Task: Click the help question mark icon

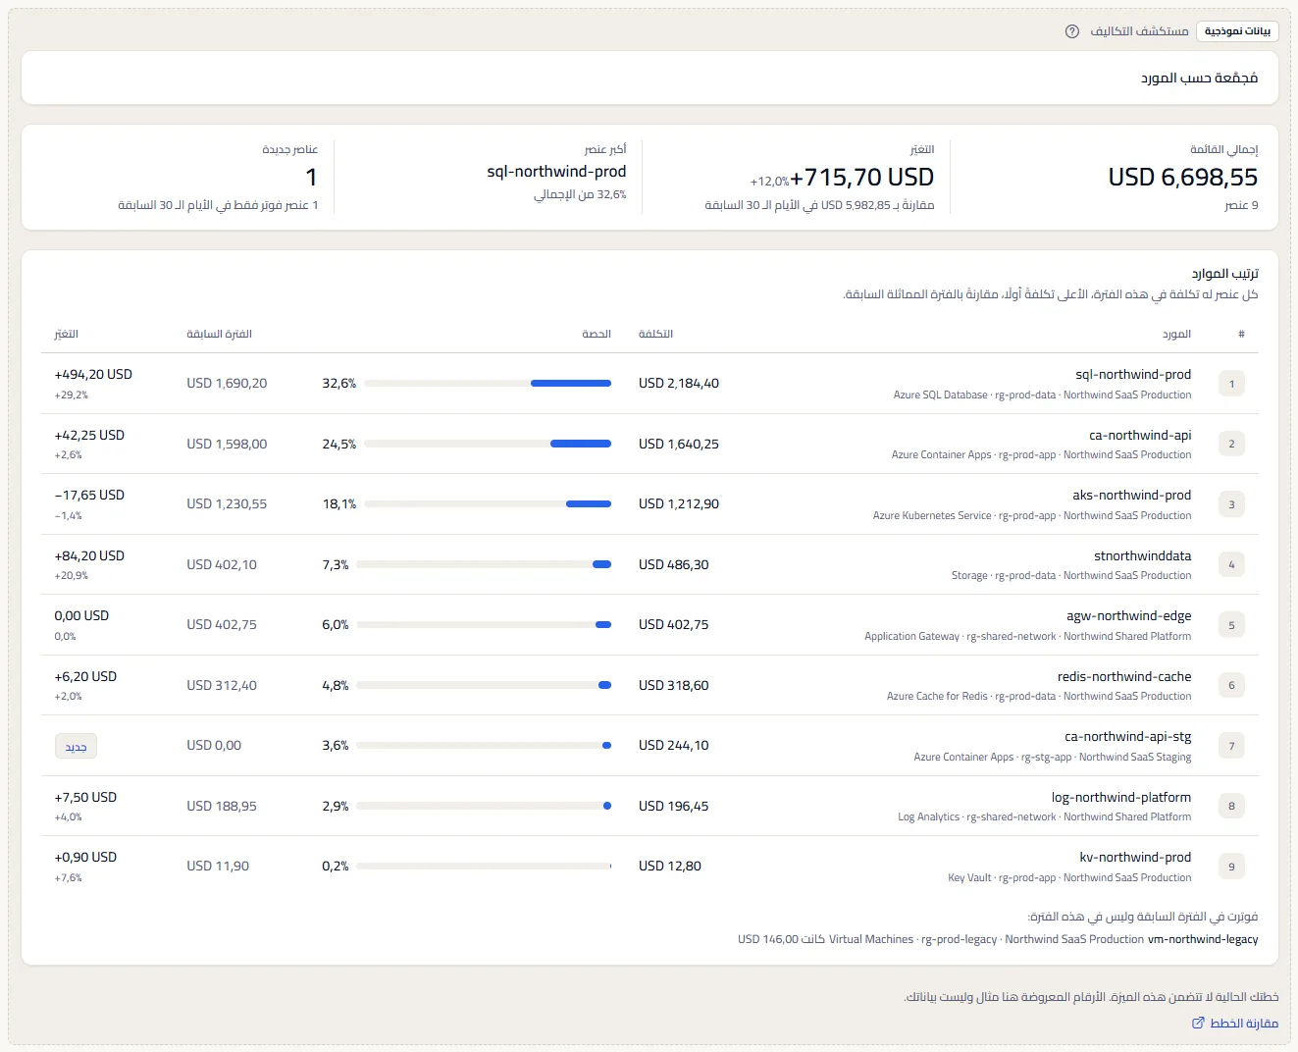Action: coord(1072,31)
